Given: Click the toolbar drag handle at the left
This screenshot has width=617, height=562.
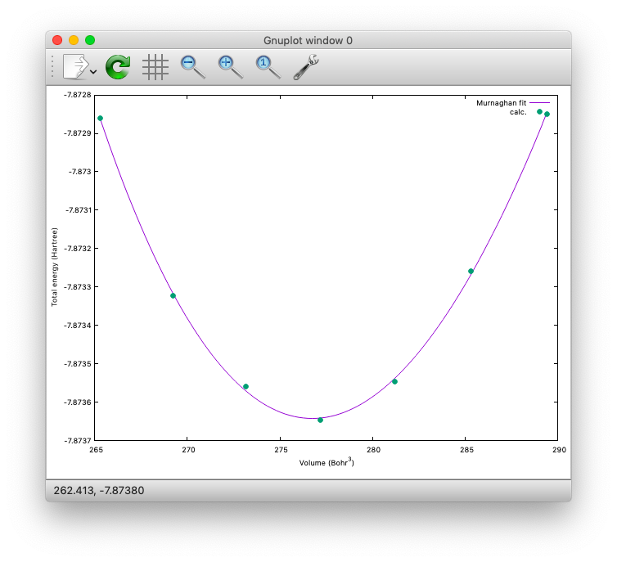Looking at the screenshot, I should click(x=53, y=67).
